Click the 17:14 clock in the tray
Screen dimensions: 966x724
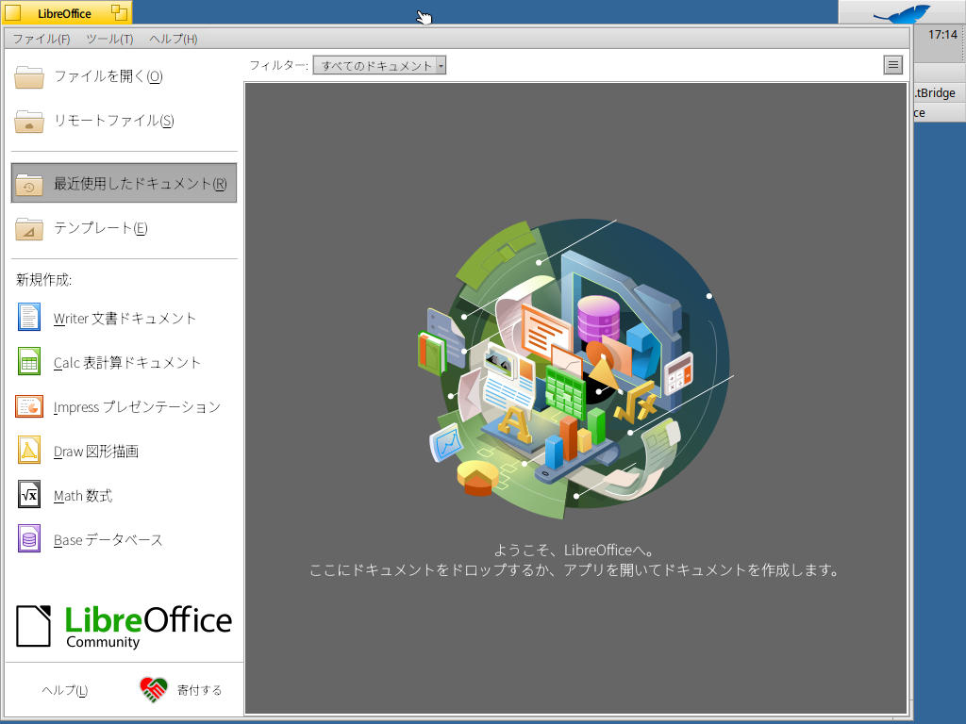tap(942, 35)
